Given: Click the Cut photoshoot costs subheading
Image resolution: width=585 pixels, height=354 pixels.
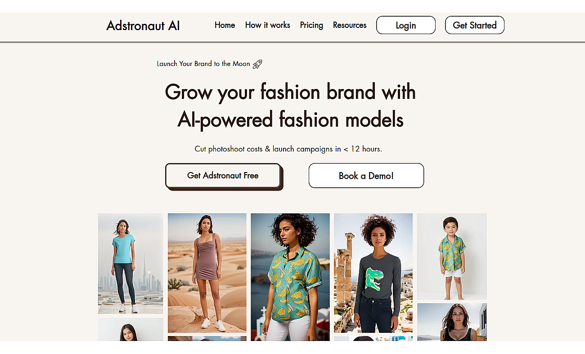Looking at the screenshot, I should point(288,149).
